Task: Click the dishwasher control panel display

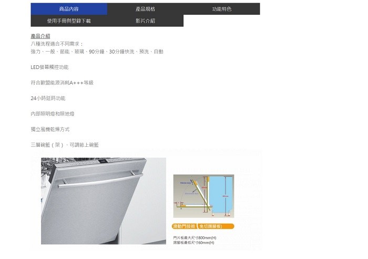Action: tap(103, 161)
